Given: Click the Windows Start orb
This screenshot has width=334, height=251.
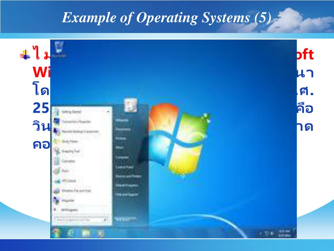Looking at the screenshot, I should [56, 233].
